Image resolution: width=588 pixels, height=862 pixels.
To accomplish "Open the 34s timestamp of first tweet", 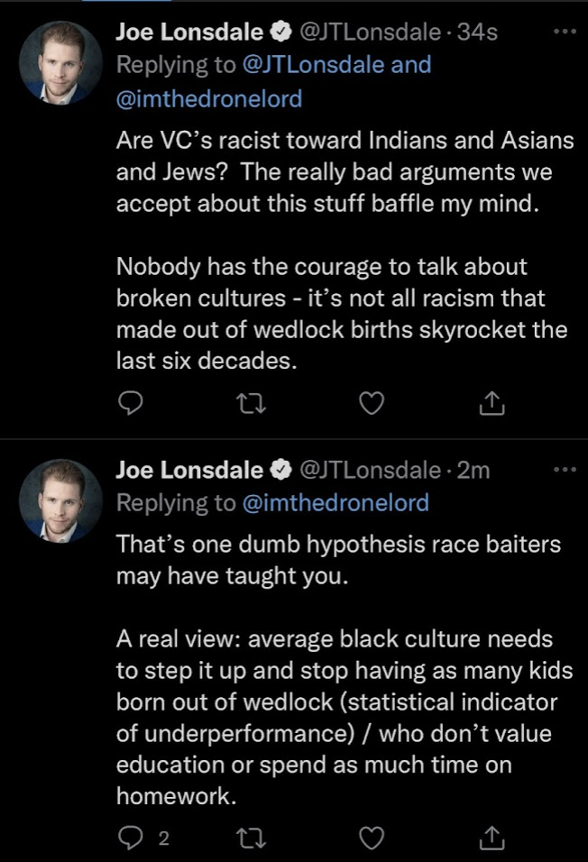I will click(x=477, y=32).
